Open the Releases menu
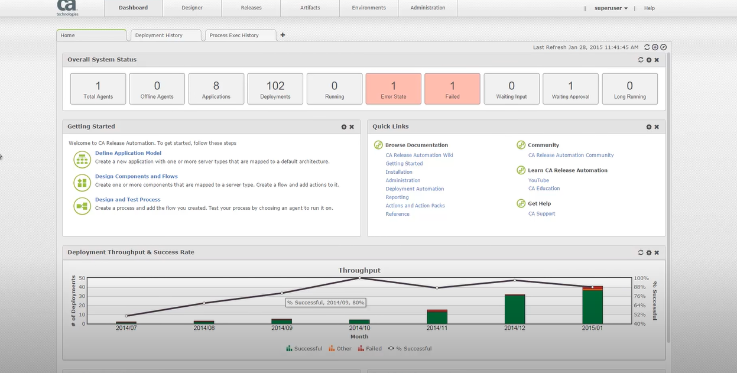Screen dimensions: 737x373 [251, 8]
